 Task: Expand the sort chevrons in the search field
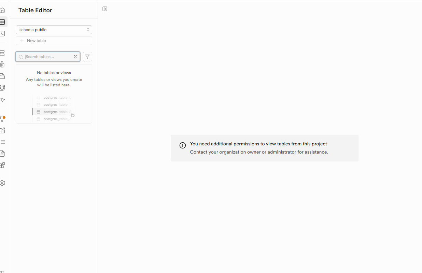75,57
